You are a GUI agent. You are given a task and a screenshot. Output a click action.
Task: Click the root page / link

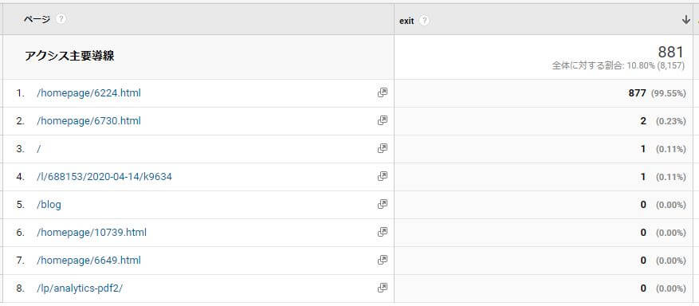[39, 149]
